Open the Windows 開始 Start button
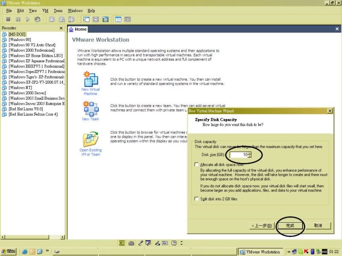Viewport: 342px width, 256px height. point(9,251)
